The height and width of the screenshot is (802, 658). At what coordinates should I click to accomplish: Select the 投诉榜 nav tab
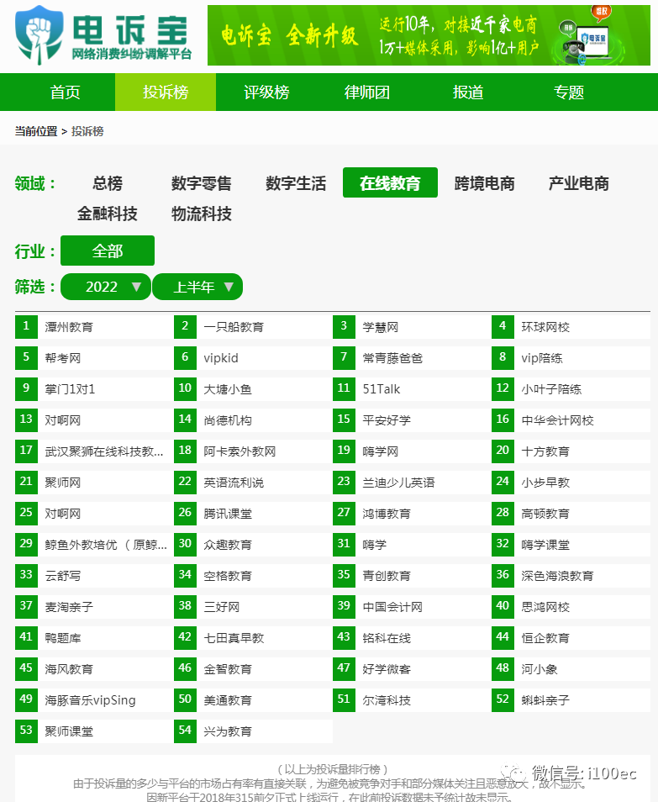point(166,92)
